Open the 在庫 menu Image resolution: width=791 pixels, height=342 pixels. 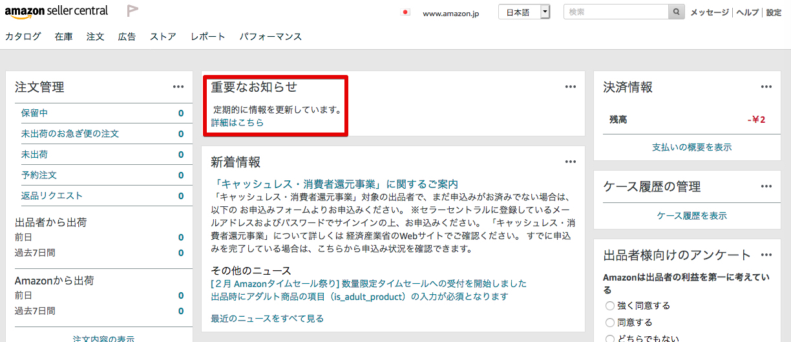(x=63, y=37)
